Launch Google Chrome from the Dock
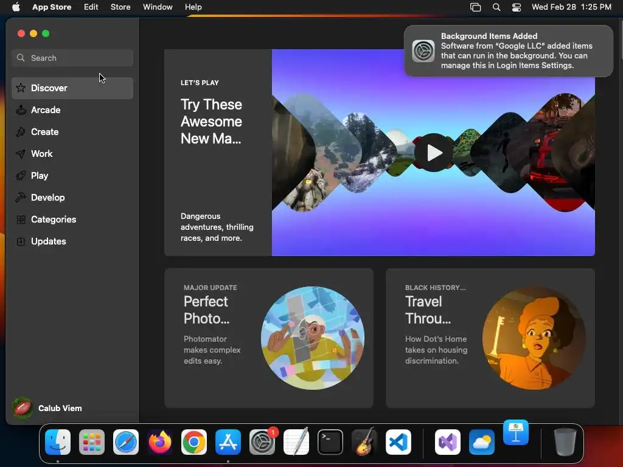 tap(194, 442)
